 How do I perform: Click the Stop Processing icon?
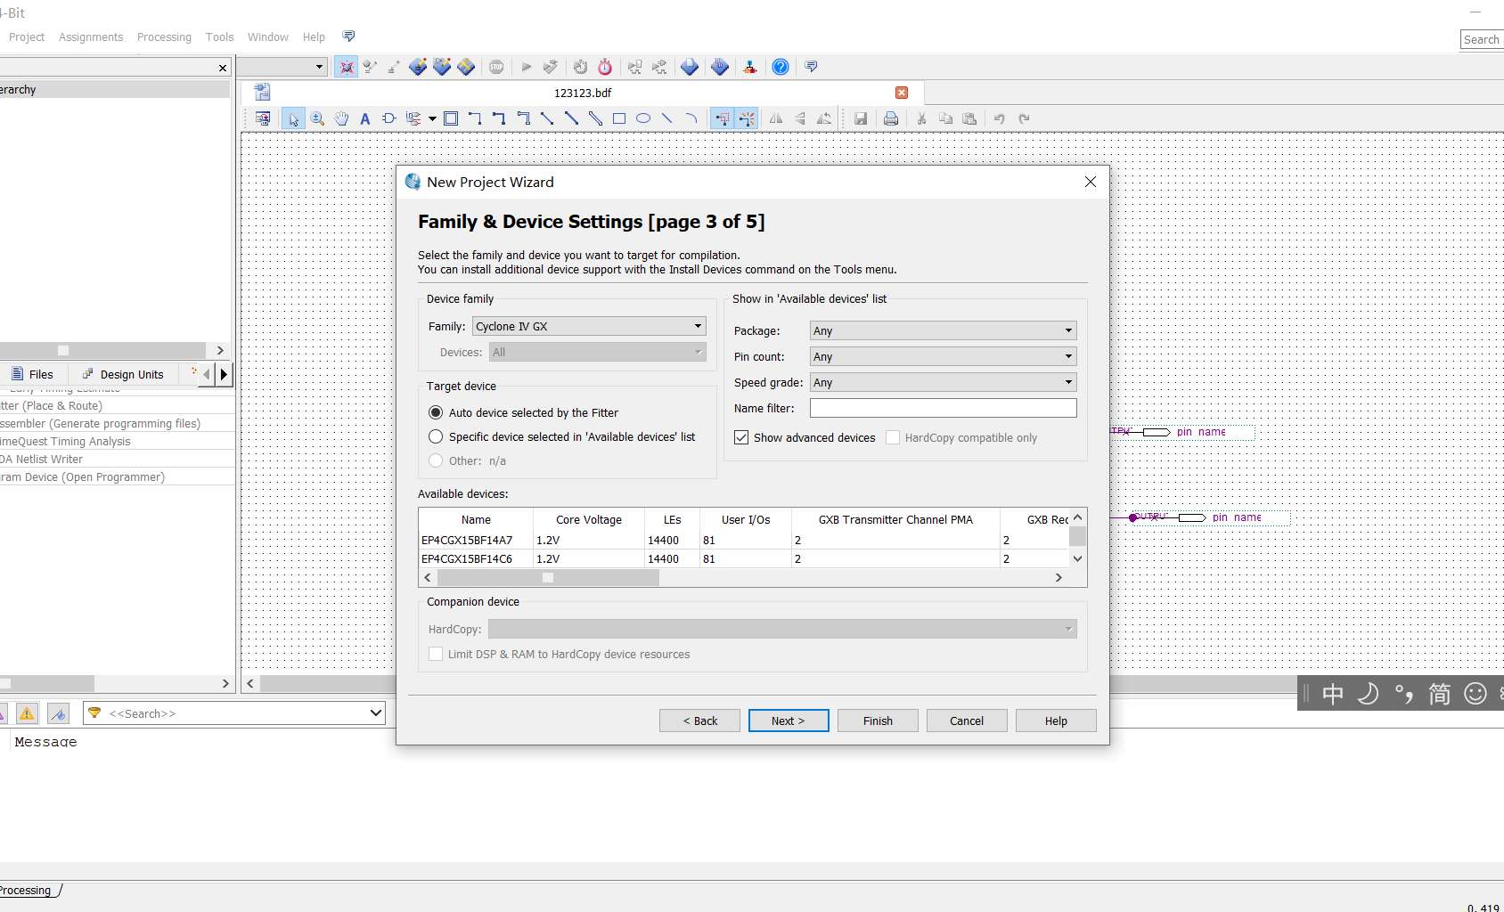(496, 67)
